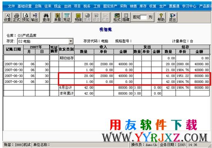Click the 固定 columns number input box
Image resolution: width=212 pixels, height=148 pixels.
point(143,17)
